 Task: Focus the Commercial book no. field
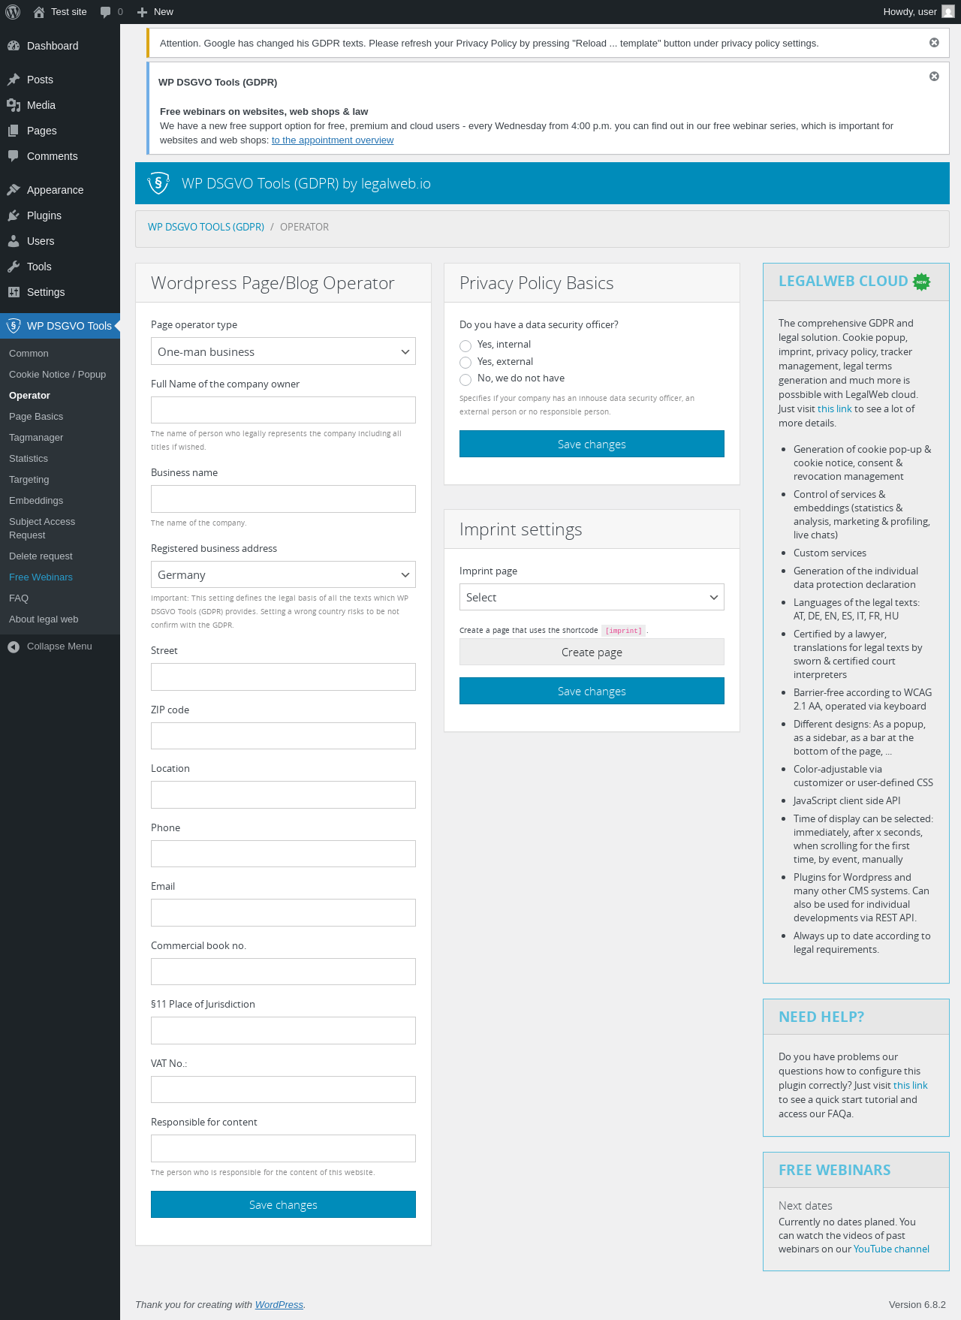[283, 972]
